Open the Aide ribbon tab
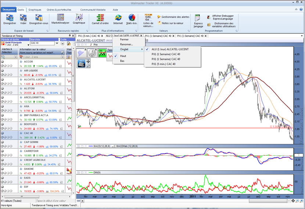 pos(115,10)
